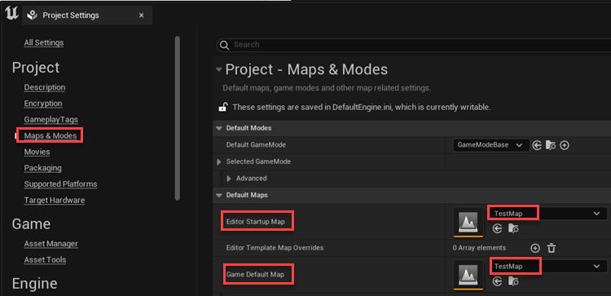This screenshot has width=611, height=296.
Task: Open the GameplayTags settings page
Action: click(x=51, y=120)
